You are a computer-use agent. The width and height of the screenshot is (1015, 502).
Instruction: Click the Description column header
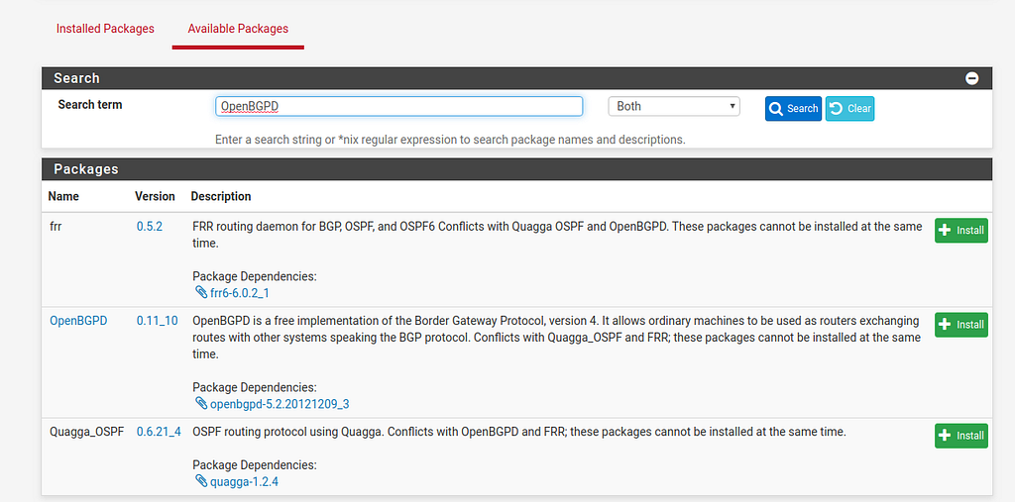tap(221, 196)
